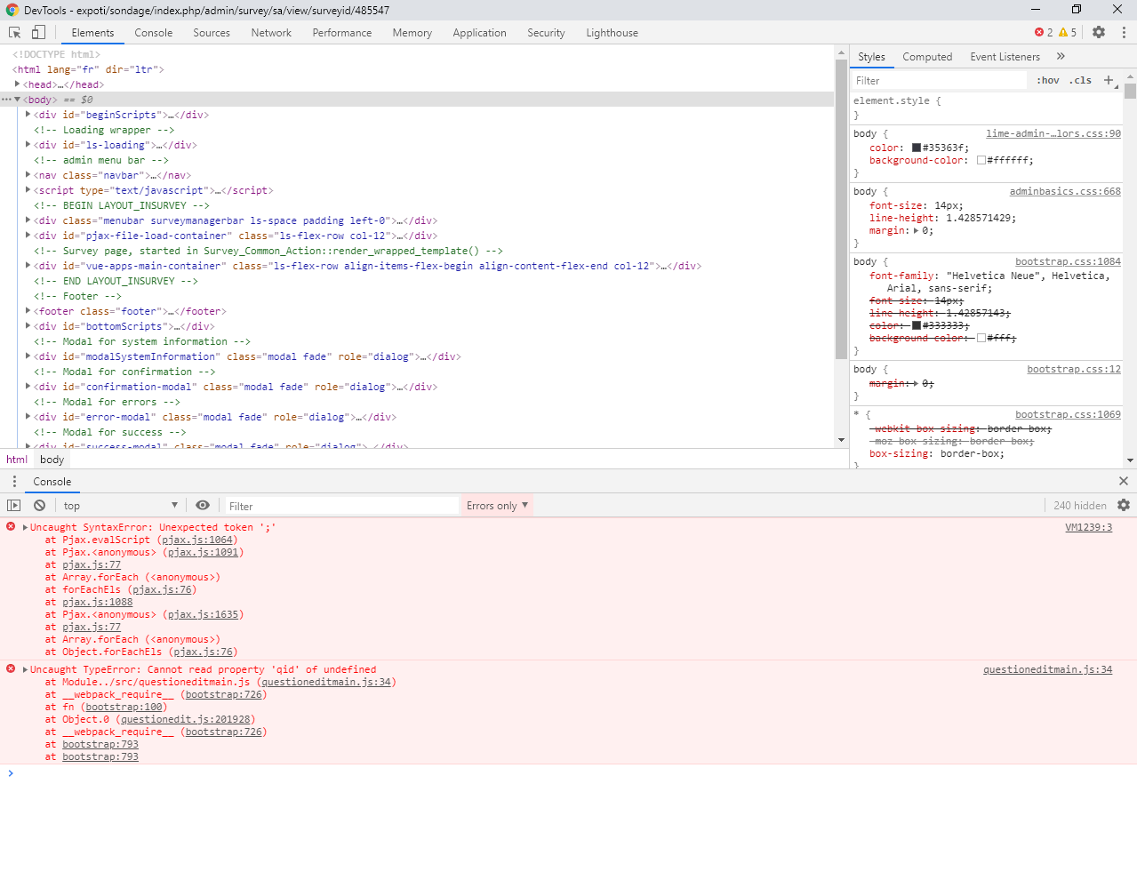Open DevTools settings gear icon
The image size is (1137, 872).
tap(1099, 33)
